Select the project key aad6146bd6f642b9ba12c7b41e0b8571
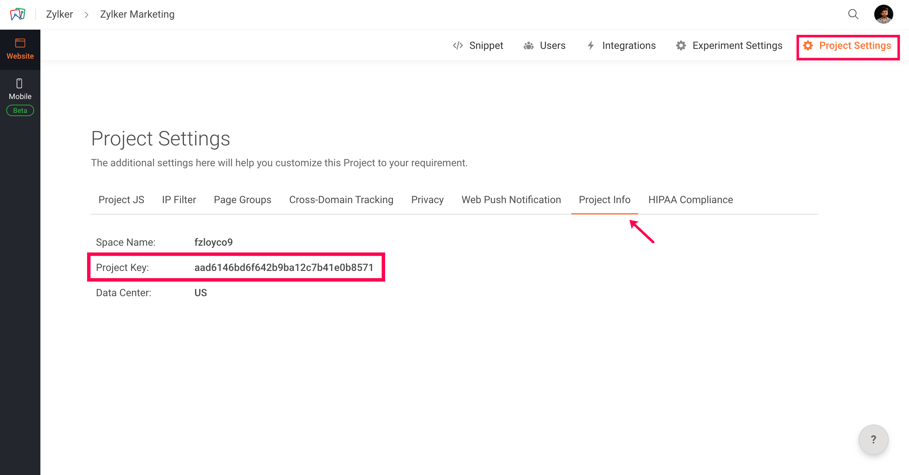 pos(284,267)
